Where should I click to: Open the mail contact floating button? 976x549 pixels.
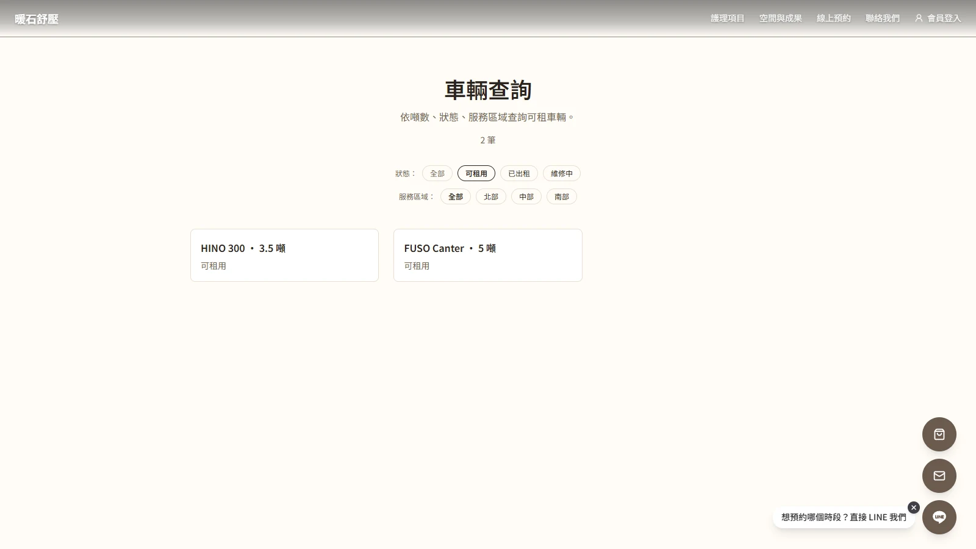(939, 476)
